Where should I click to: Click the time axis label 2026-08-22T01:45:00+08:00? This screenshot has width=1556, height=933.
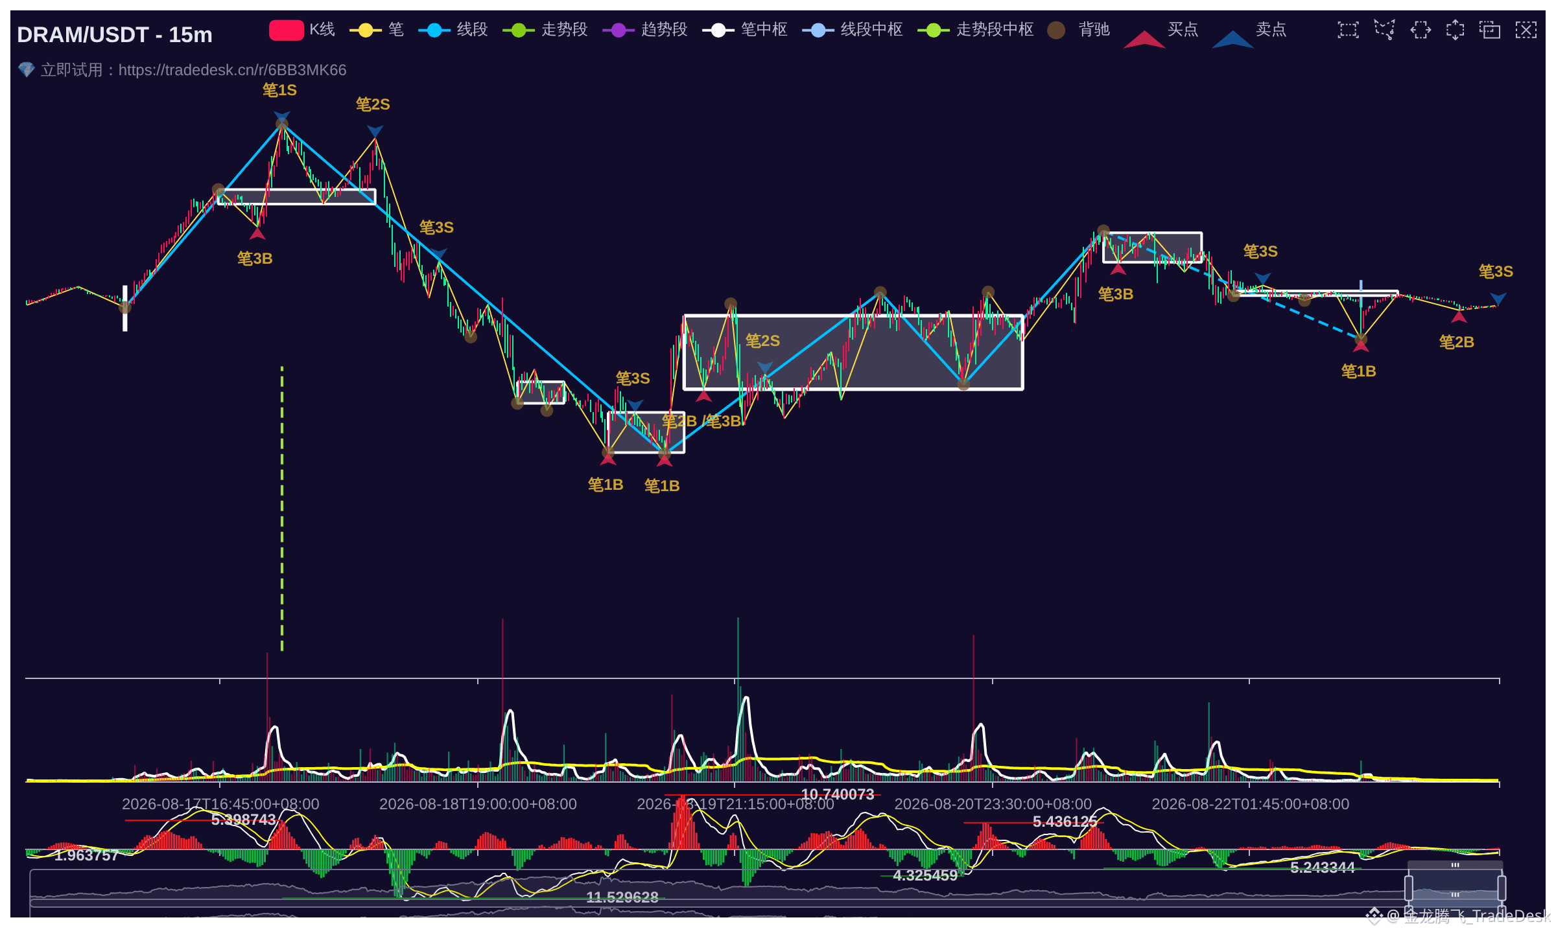pyautogui.click(x=1250, y=804)
